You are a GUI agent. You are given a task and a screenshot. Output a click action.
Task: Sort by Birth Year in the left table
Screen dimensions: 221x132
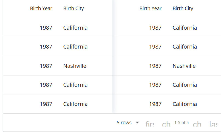41,9
